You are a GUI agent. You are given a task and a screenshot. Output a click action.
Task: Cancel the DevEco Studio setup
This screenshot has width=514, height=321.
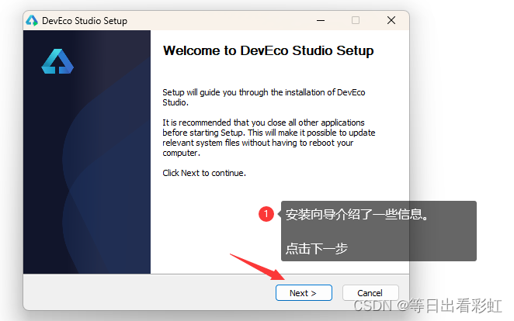coord(370,292)
